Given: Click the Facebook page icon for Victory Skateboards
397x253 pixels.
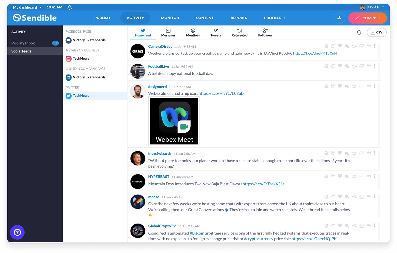Looking at the screenshot, I should pos(68,40).
